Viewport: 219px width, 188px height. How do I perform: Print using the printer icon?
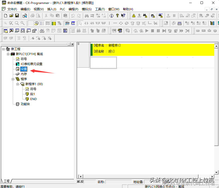[x=32, y=16]
